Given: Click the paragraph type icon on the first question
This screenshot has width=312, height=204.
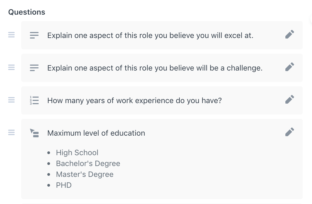Looking at the screenshot, I should pyautogui.click(x=34, y=35).
